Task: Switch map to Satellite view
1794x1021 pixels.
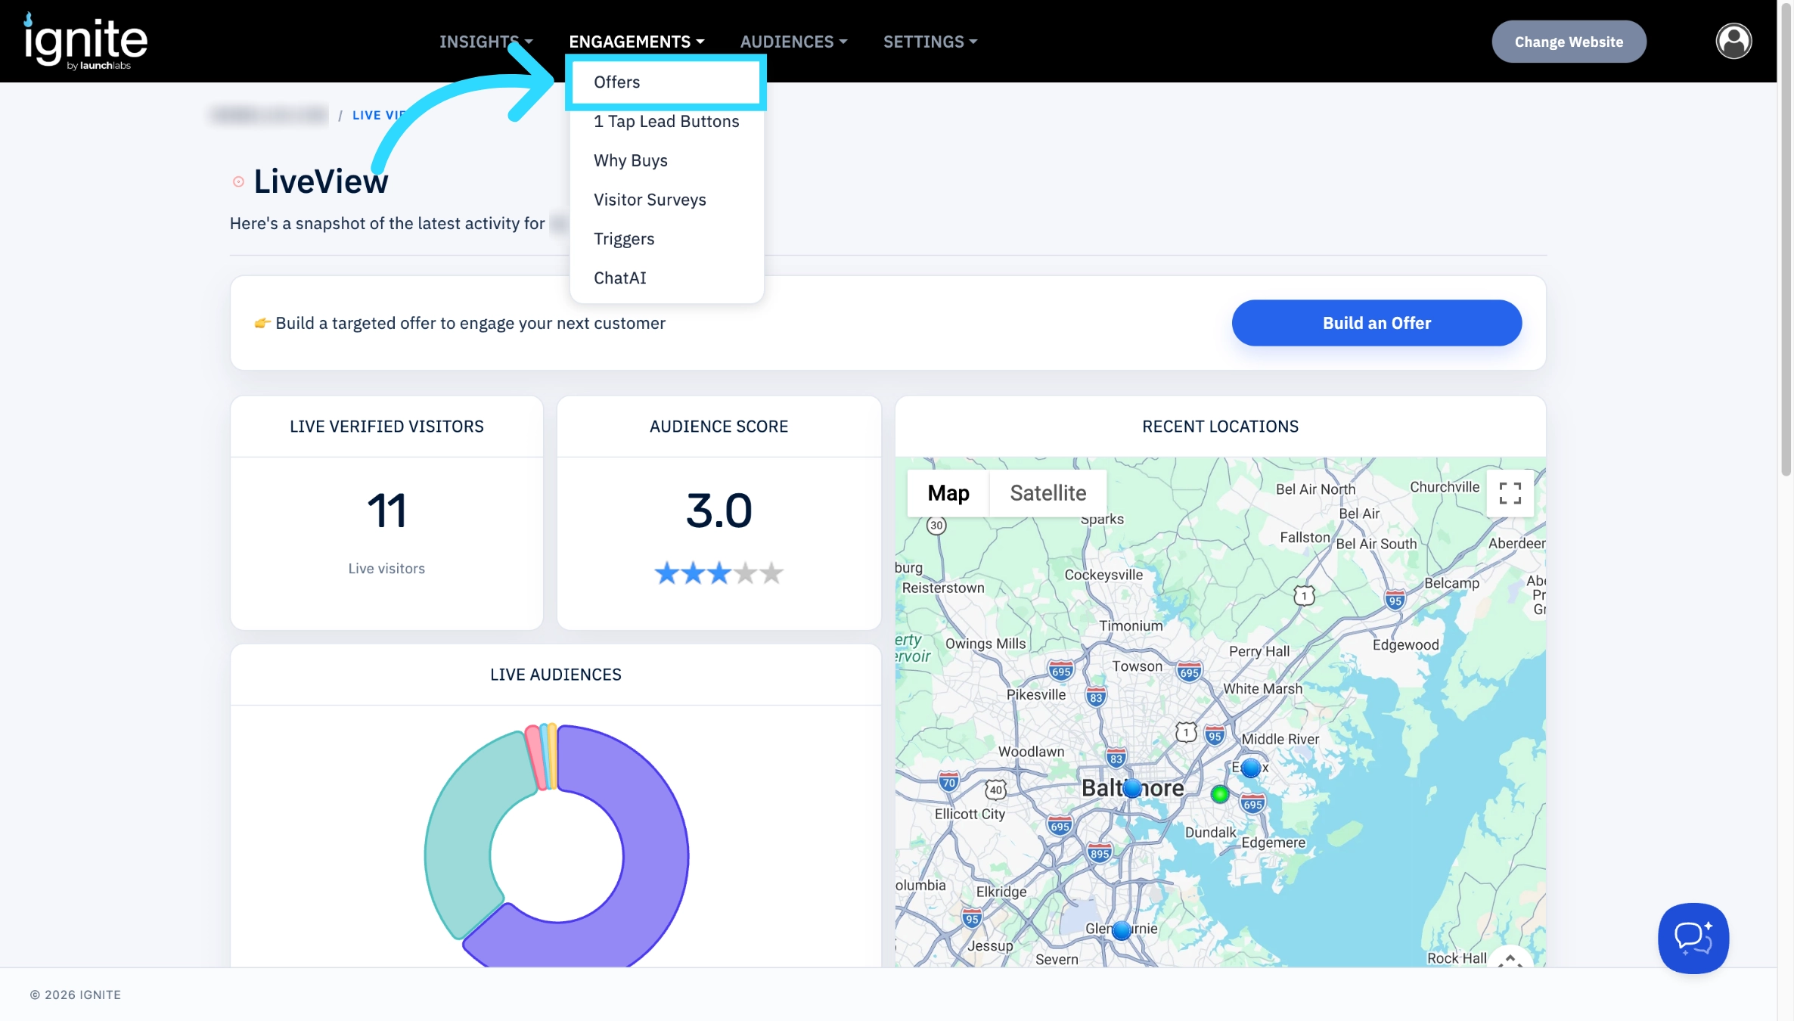Action: (1048, 493)
